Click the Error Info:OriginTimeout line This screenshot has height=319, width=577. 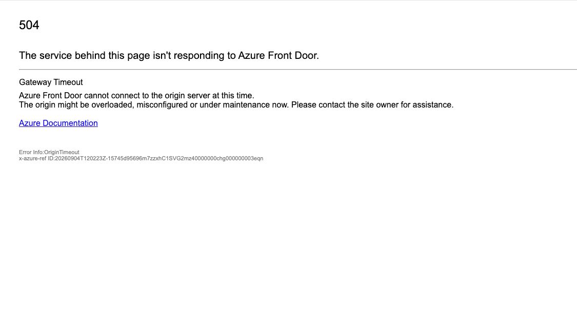coord(49,152)
